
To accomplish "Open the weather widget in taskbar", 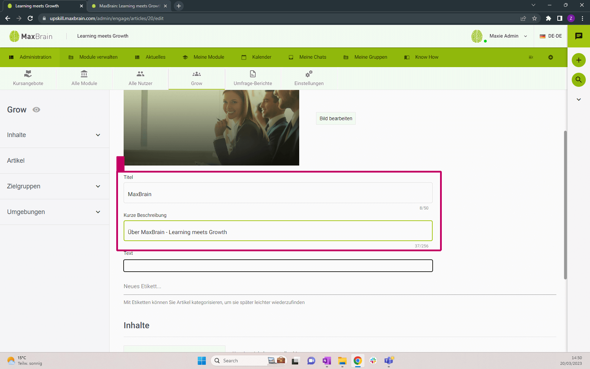I will pyautogui.click(x=25, y=361).
